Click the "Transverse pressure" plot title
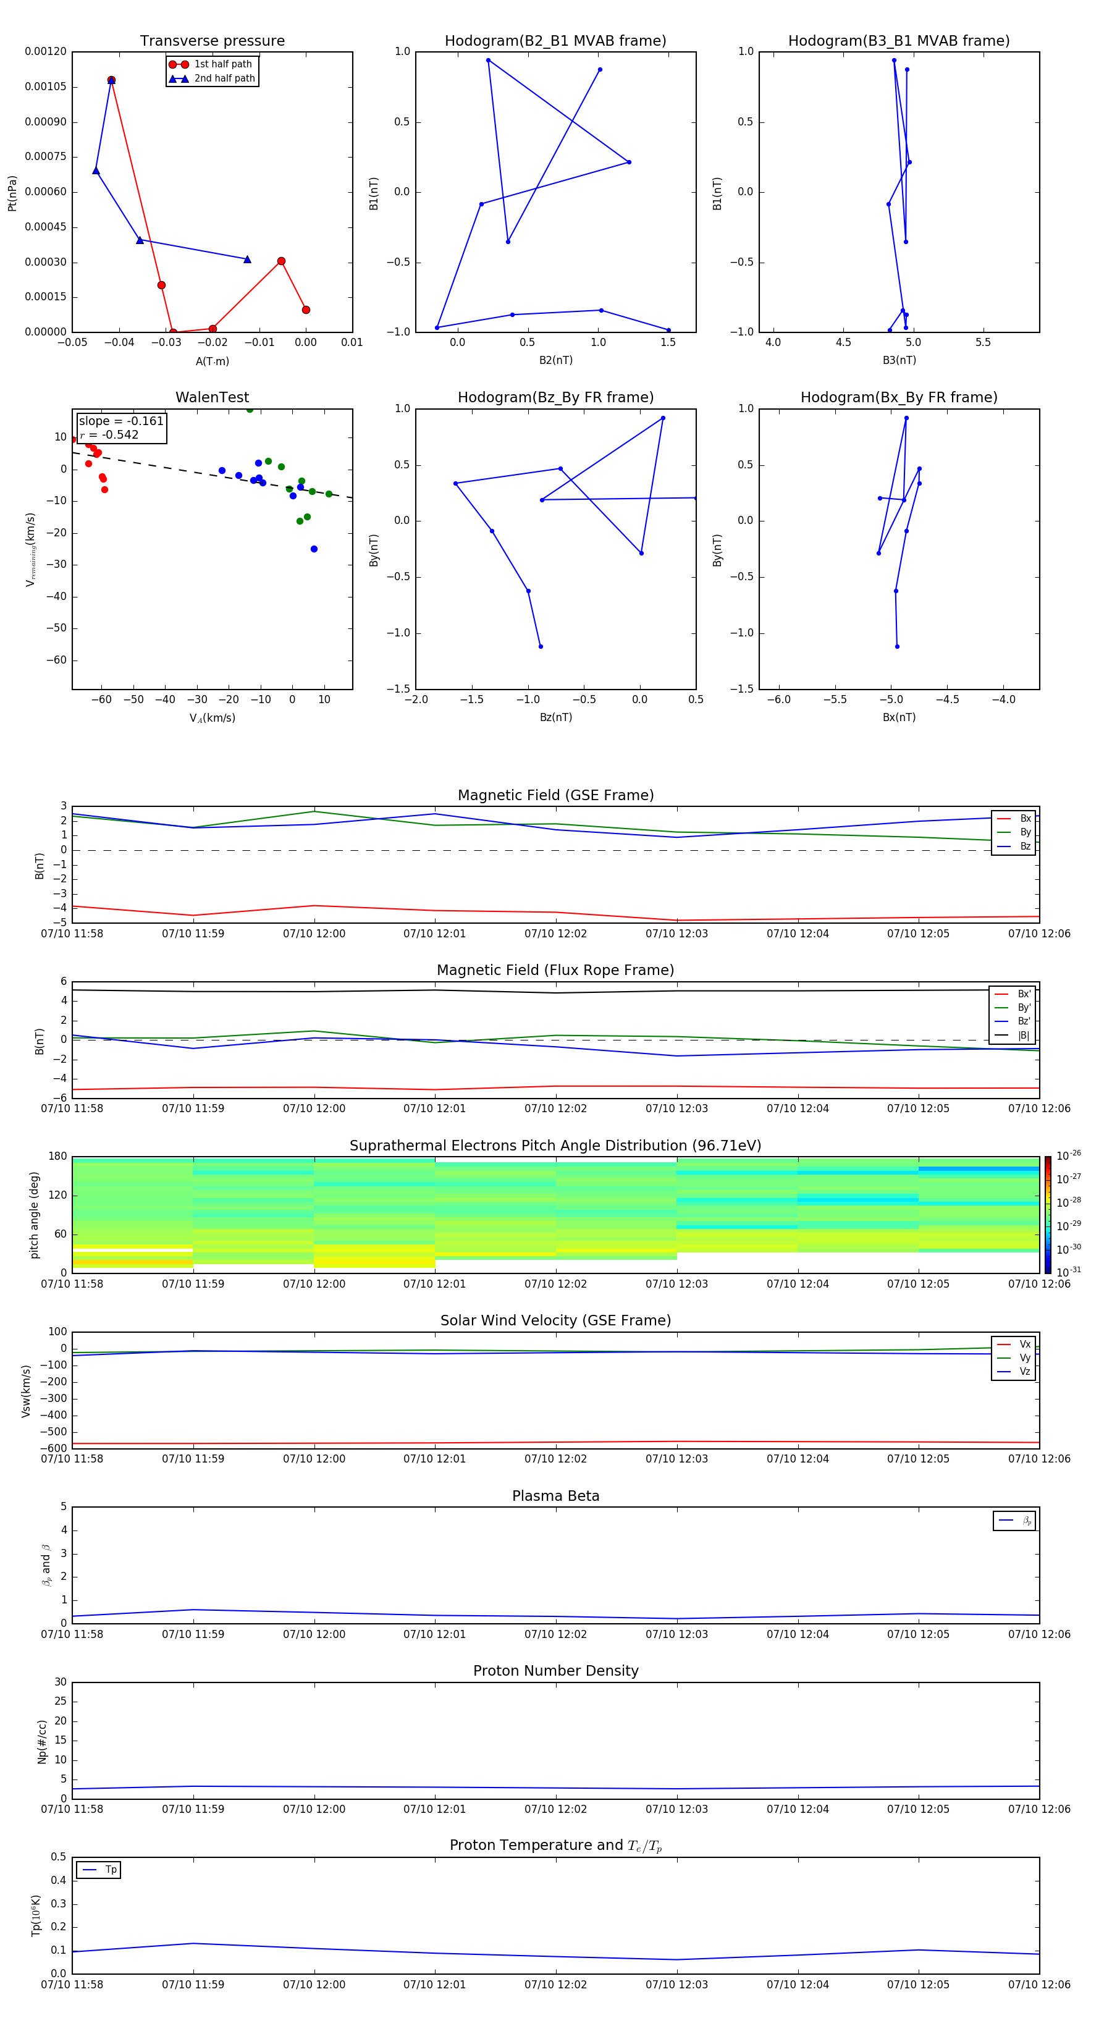This screenshot has height=2039, width=1112. click(212, 40)
